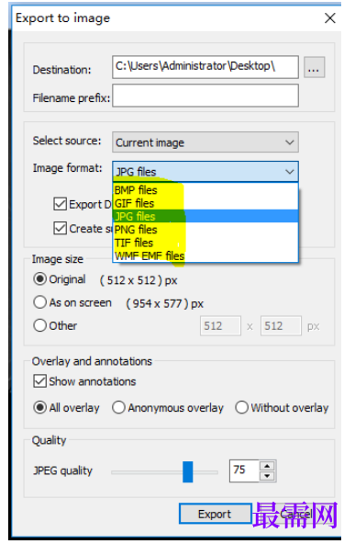Click the Filename prefix text field
Viewport: 355px width, 544px height.
(205, 95)
